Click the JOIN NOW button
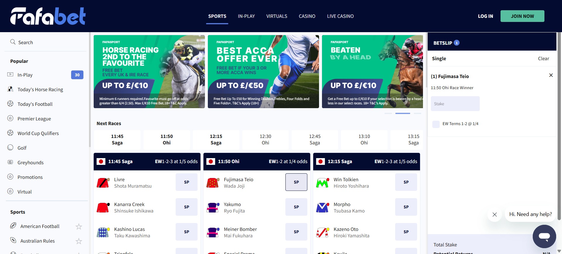Image resolution: width=562 pixels, height=254 pixels. pos(522,16)
